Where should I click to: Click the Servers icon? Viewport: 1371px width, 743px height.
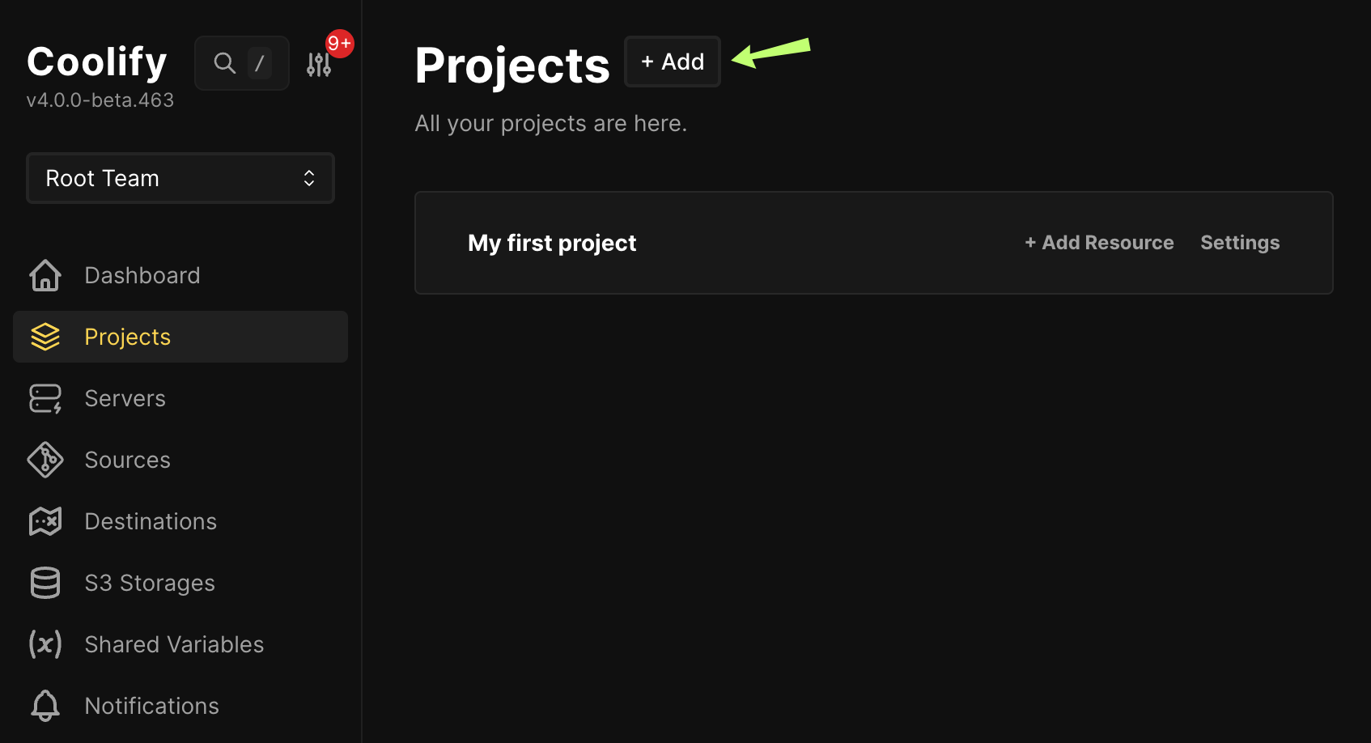45,398
